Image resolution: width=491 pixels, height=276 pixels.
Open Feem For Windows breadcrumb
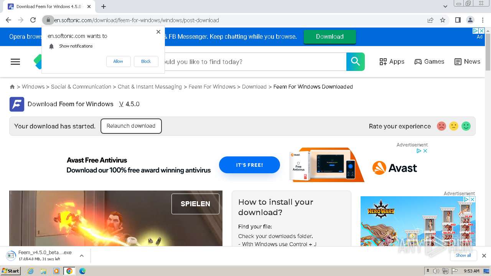(212, 87)
